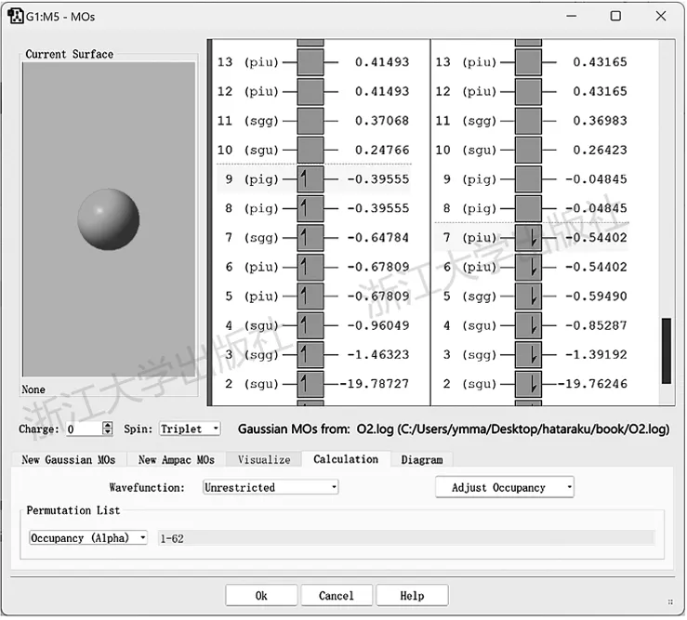
Task: Open the Spin Triplet dropdown
Action: 190,429
